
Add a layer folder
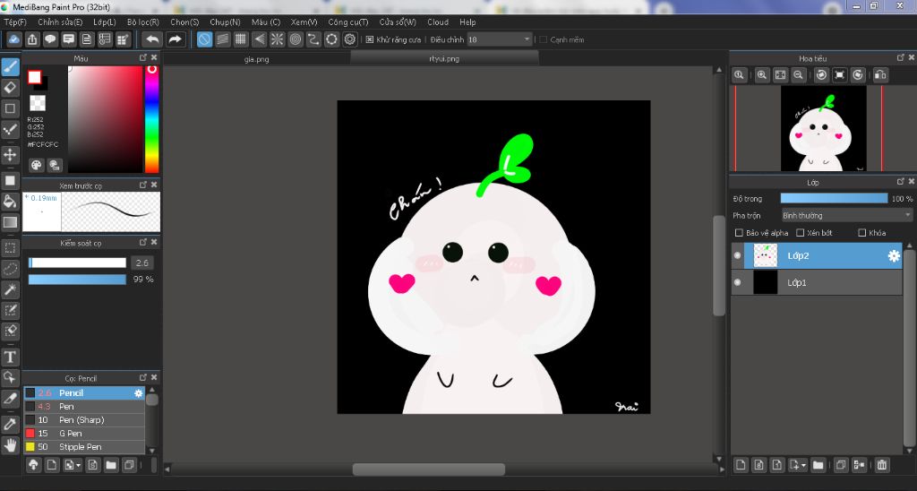818,465
